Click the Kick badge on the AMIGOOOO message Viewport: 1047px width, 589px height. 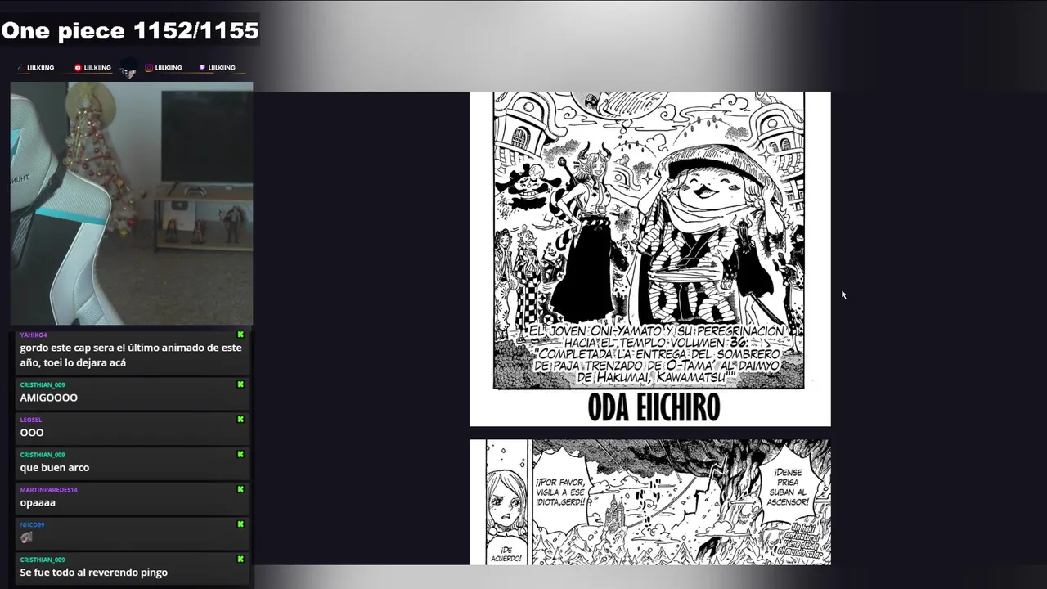point(240,384)
